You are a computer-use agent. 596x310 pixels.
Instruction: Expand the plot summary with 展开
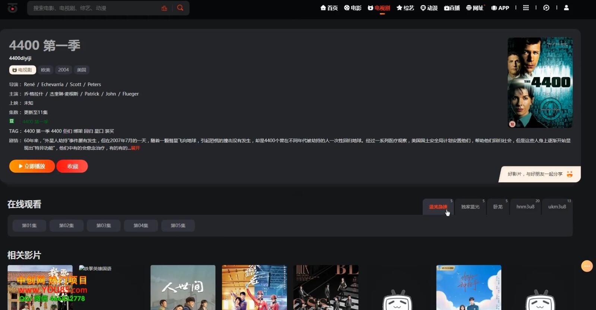tap(136, 148)
